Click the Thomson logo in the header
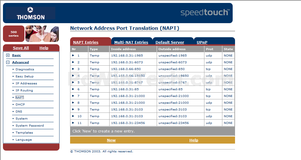Image resolution: width=301 pixels, height=160 pixels. (31, 13)
